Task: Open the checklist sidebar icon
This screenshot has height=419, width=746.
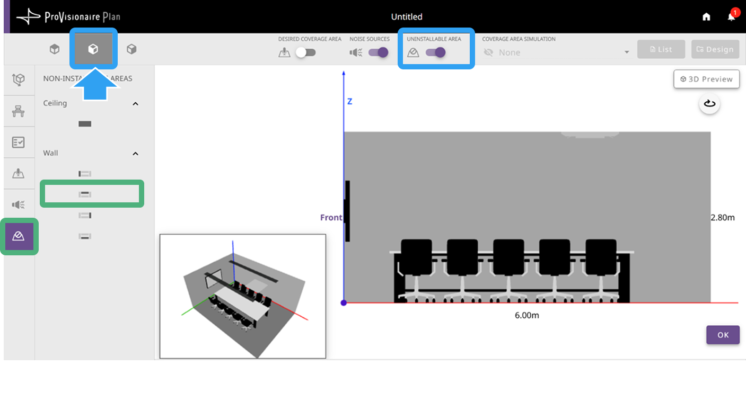Action: tap(19, 142)
